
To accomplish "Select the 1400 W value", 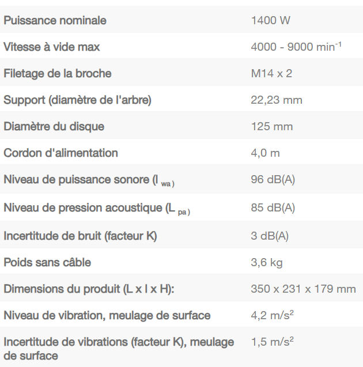I will [271, 21].
